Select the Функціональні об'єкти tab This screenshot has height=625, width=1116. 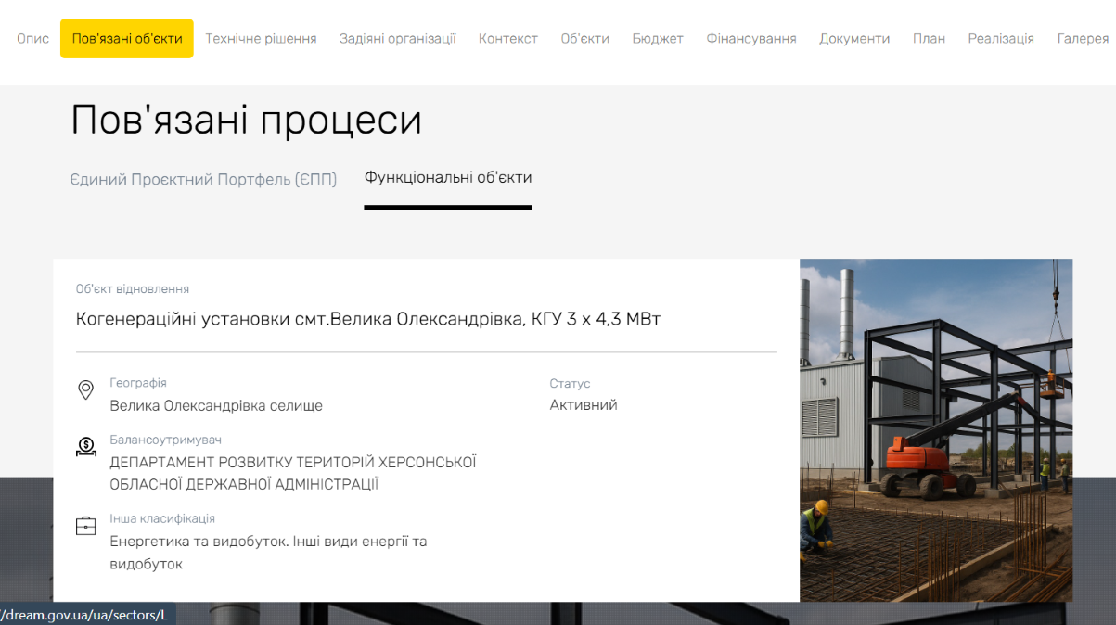point(447,178)
